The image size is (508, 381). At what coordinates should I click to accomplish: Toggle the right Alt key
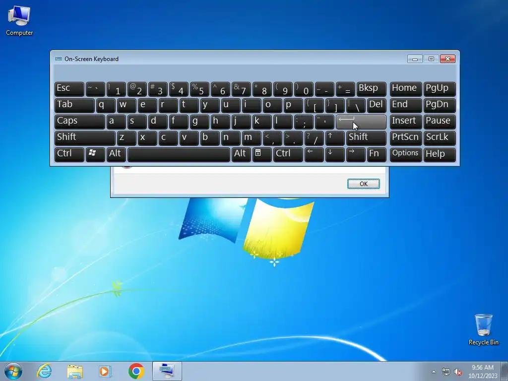point(241,154)
